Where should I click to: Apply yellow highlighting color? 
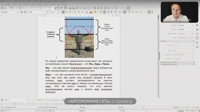click(x=95, y=12)
